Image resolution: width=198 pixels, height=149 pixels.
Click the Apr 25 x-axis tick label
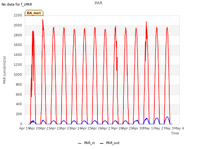tap(86, 128)
